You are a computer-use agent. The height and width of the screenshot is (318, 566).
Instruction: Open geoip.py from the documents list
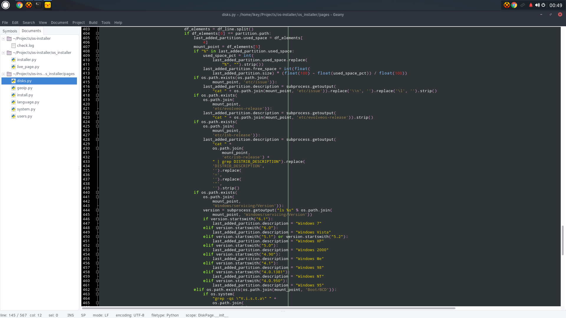tap(25, 88)
